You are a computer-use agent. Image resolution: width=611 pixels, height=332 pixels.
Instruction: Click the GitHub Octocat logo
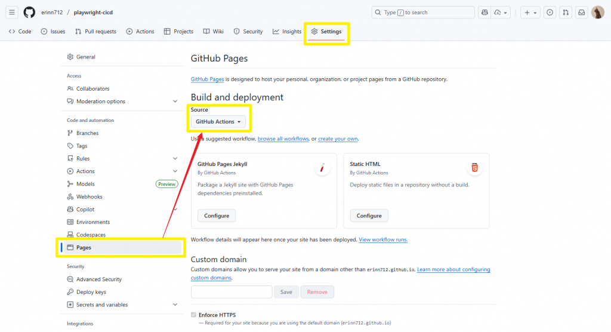[x=29, y=13]
